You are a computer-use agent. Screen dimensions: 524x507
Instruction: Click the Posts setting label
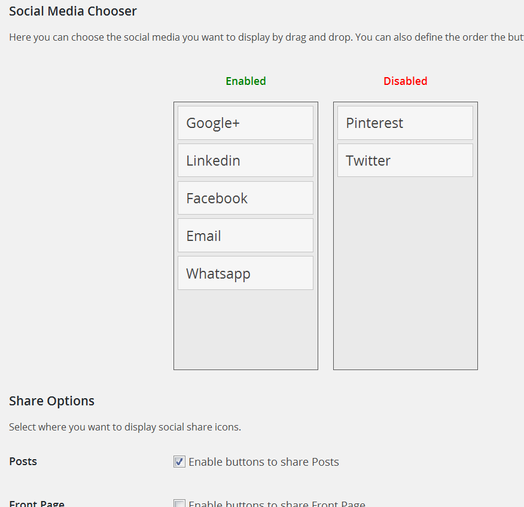click(x=23, y=462)
